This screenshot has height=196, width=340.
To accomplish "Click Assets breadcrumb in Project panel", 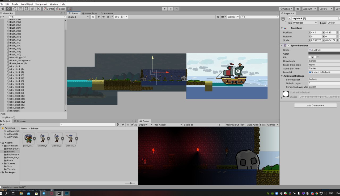I will point(24,128).
